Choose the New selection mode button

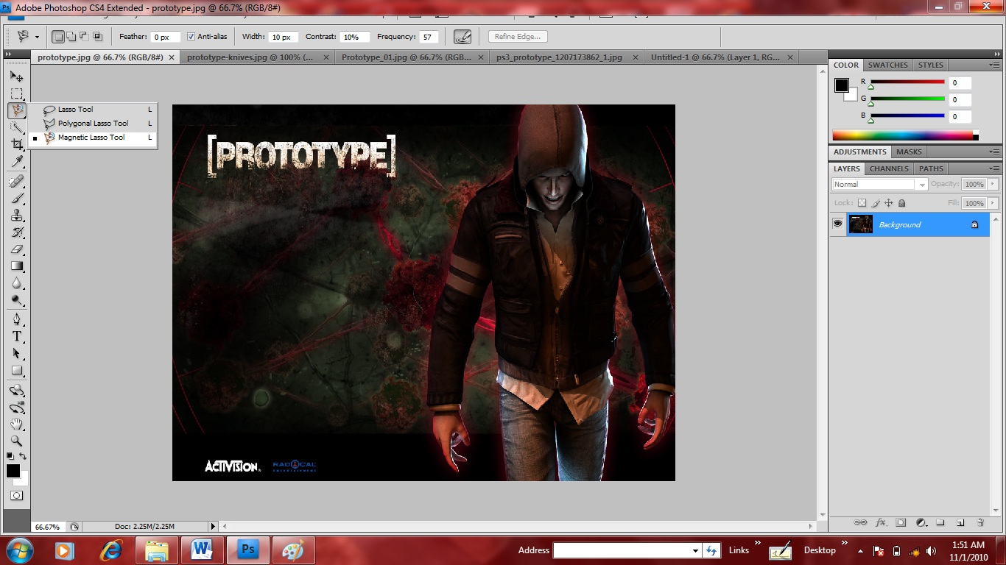58,37
